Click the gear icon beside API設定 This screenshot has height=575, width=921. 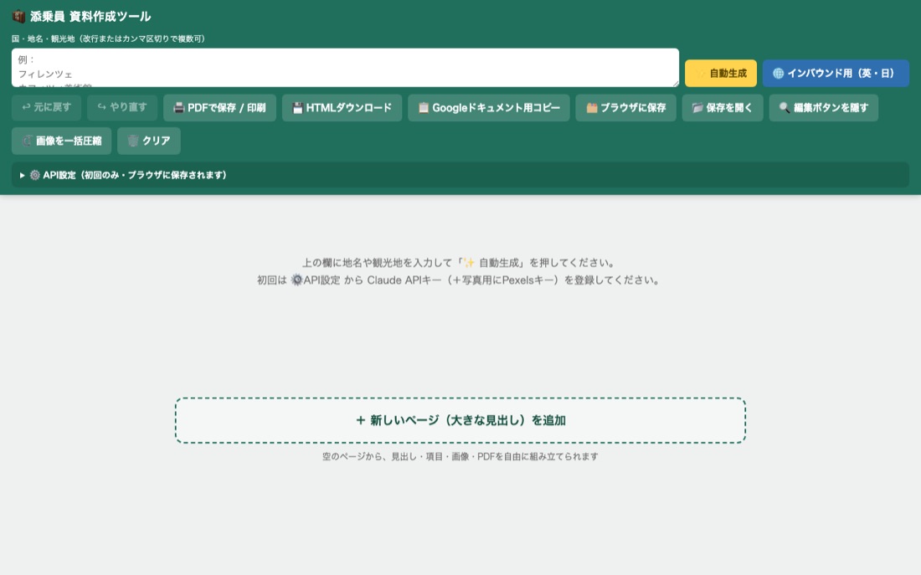pyautogui.click(x=35, y=175)
